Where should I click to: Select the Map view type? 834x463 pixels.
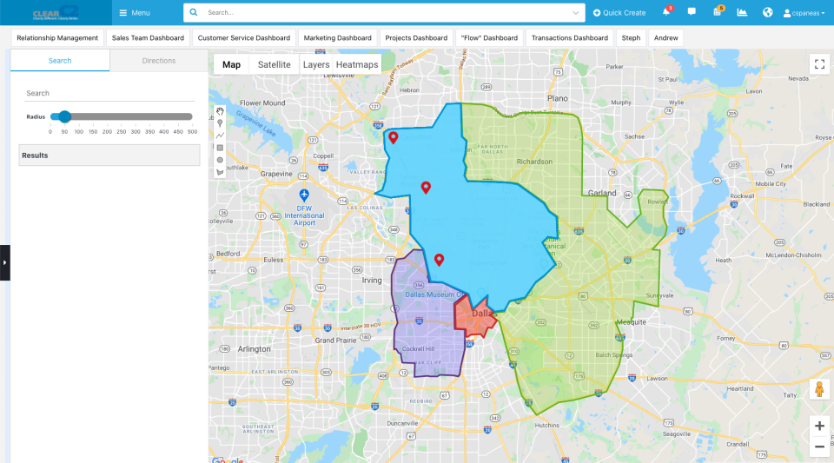231,64
